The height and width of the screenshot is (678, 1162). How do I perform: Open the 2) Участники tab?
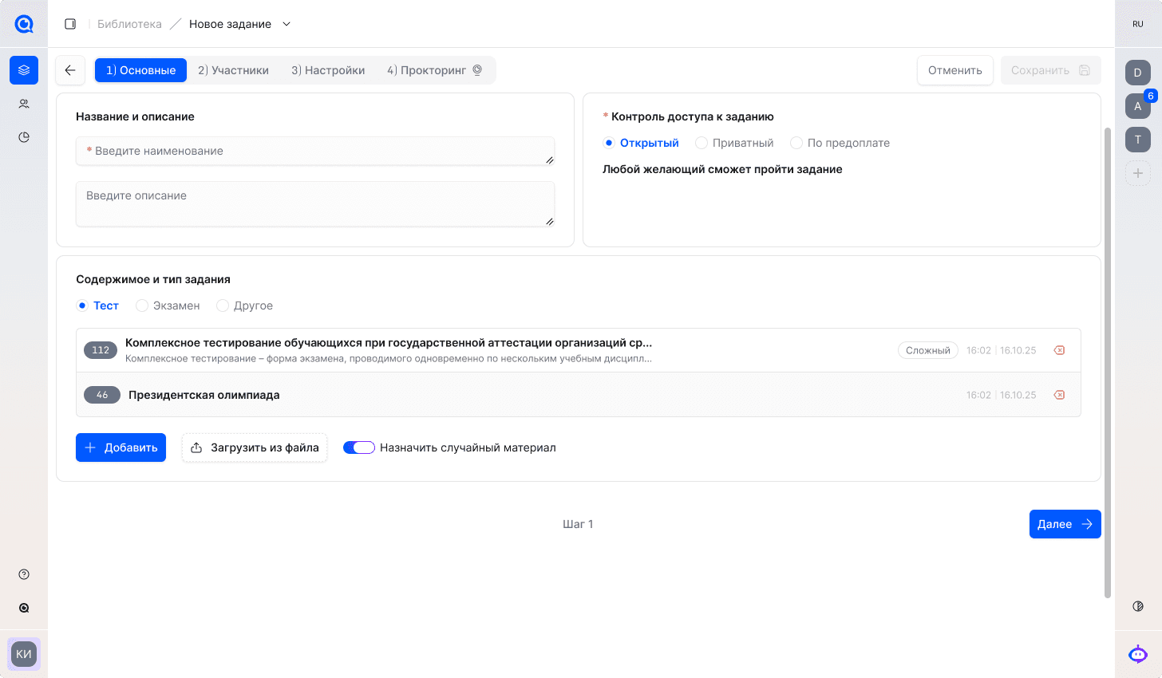pos(233,70)
